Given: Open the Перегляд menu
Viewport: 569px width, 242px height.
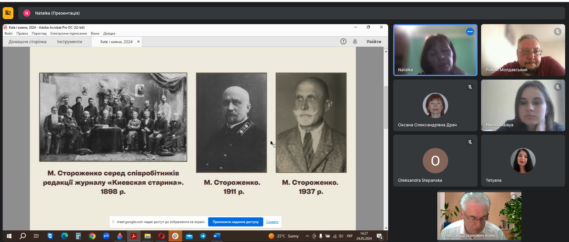Looking at the screenshot, I should point(39,33).
